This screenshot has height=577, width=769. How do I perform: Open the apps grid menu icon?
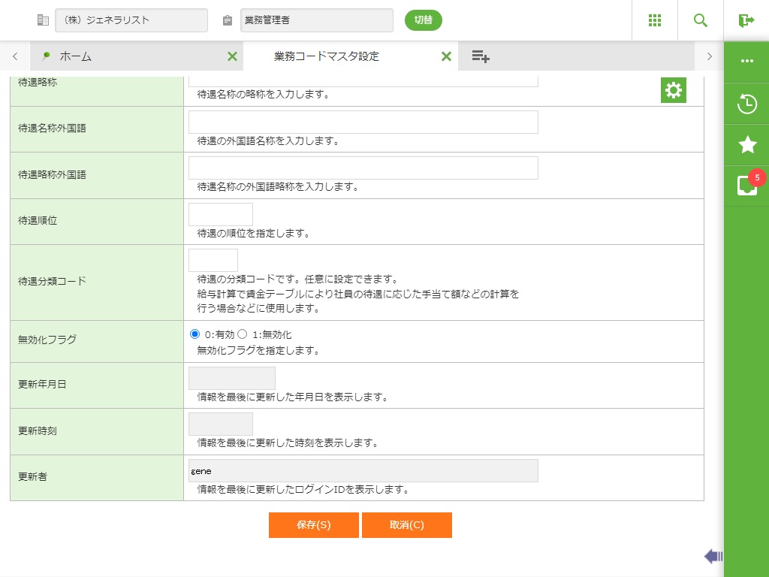click(655, 20)
